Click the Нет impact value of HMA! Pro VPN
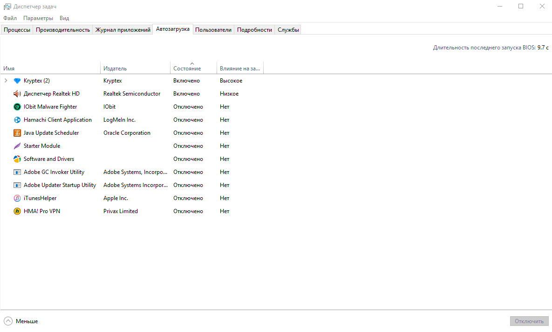552x332 pixels. [x=225, y=211]
